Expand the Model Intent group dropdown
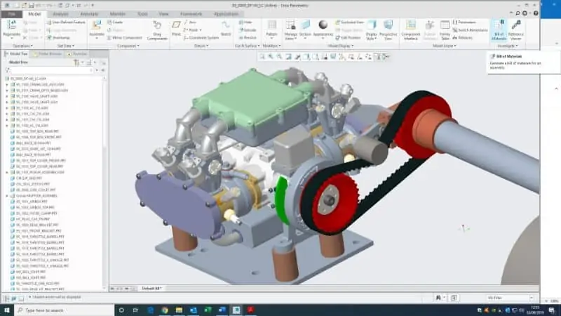This screenshot has width=561, height=316. point(445,46)
